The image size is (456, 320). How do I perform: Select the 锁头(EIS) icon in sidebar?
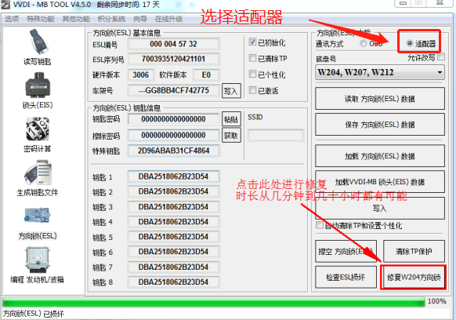pos(38,85)
